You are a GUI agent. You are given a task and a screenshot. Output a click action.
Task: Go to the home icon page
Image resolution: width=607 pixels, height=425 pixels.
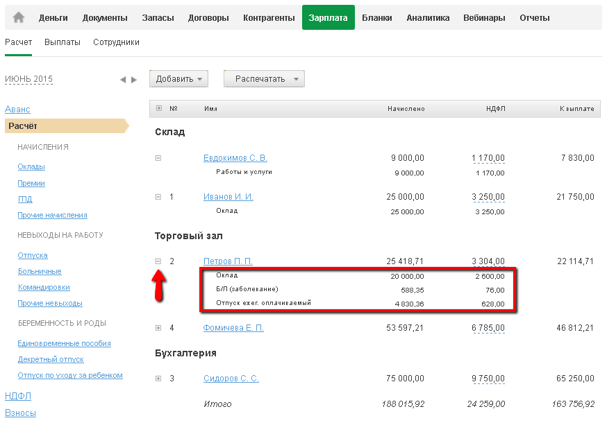coord(19,18)
